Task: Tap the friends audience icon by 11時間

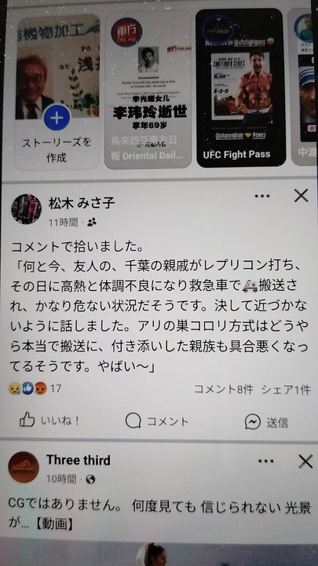Action: [x=92, y=222]
